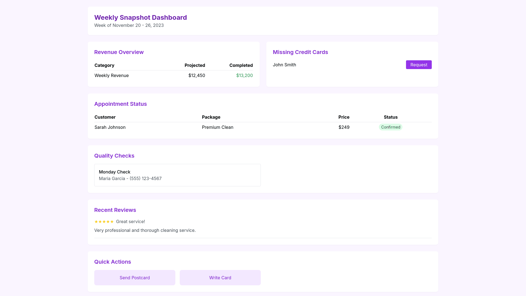Click the Request button for John Smith

coord(419,65)
